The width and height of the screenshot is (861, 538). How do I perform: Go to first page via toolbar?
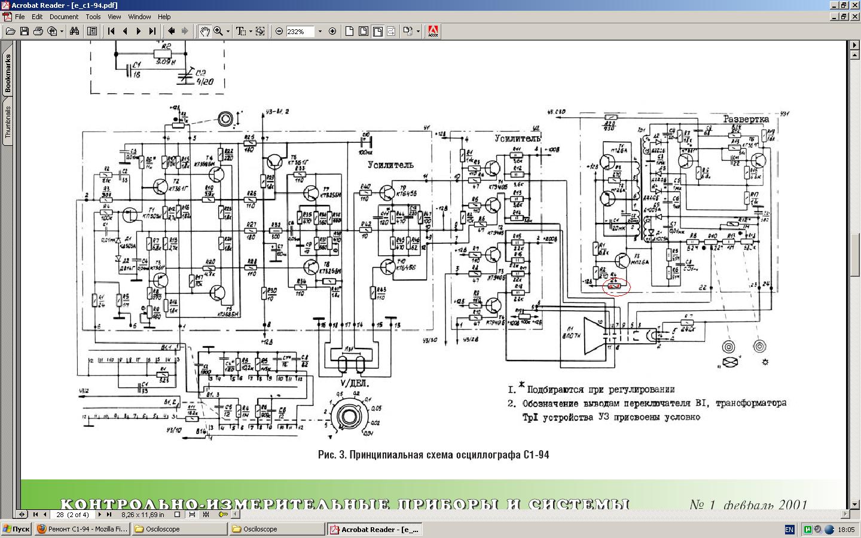111,31
